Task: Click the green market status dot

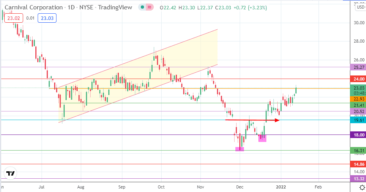Action: pos(142,7)
